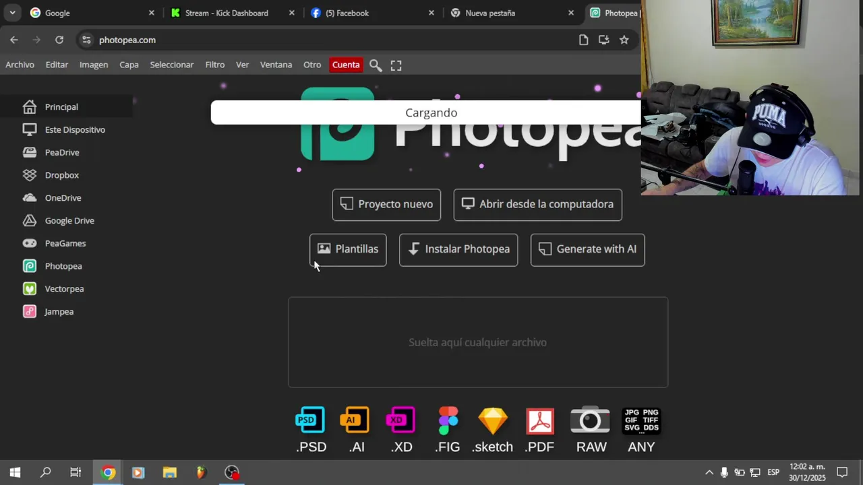The width and height of the screenshot is (863, 485).
Task: Click the install app icon in address bar
Action: pos(604,40)
